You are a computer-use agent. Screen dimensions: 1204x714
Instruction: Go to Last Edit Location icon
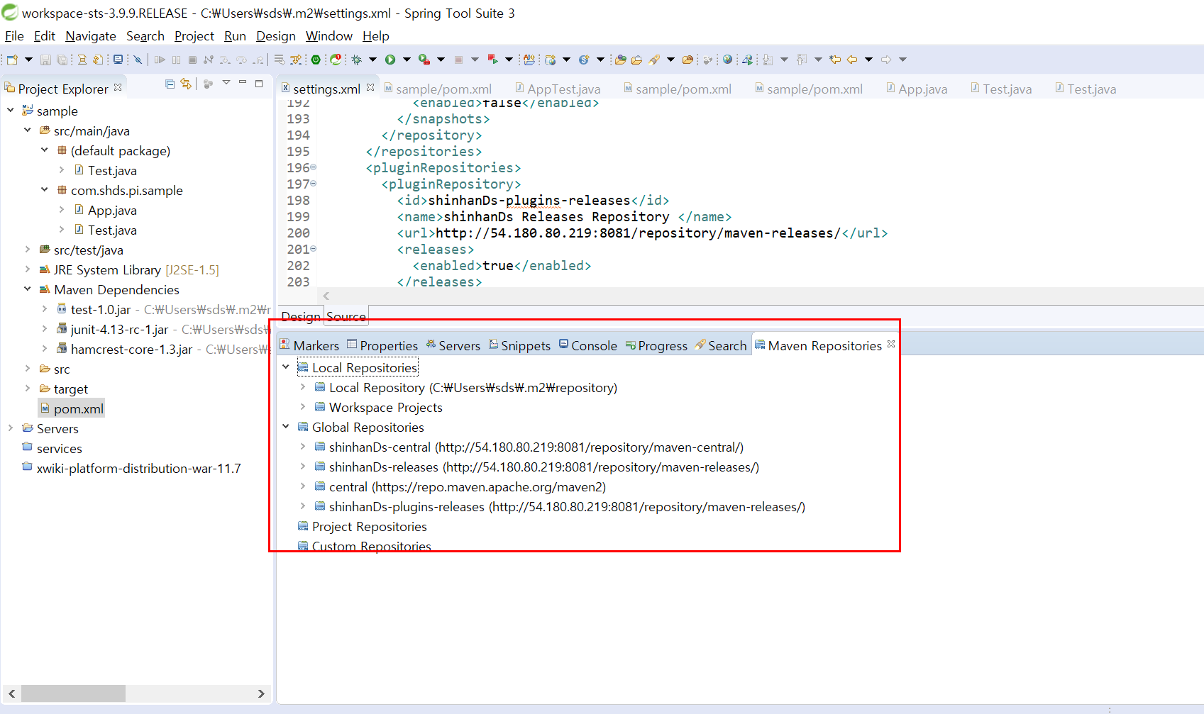[835, 60]
